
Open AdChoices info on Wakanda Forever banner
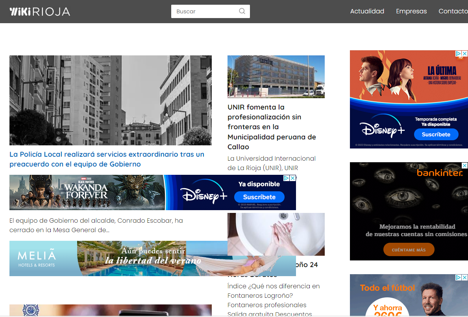click(287, 178)
